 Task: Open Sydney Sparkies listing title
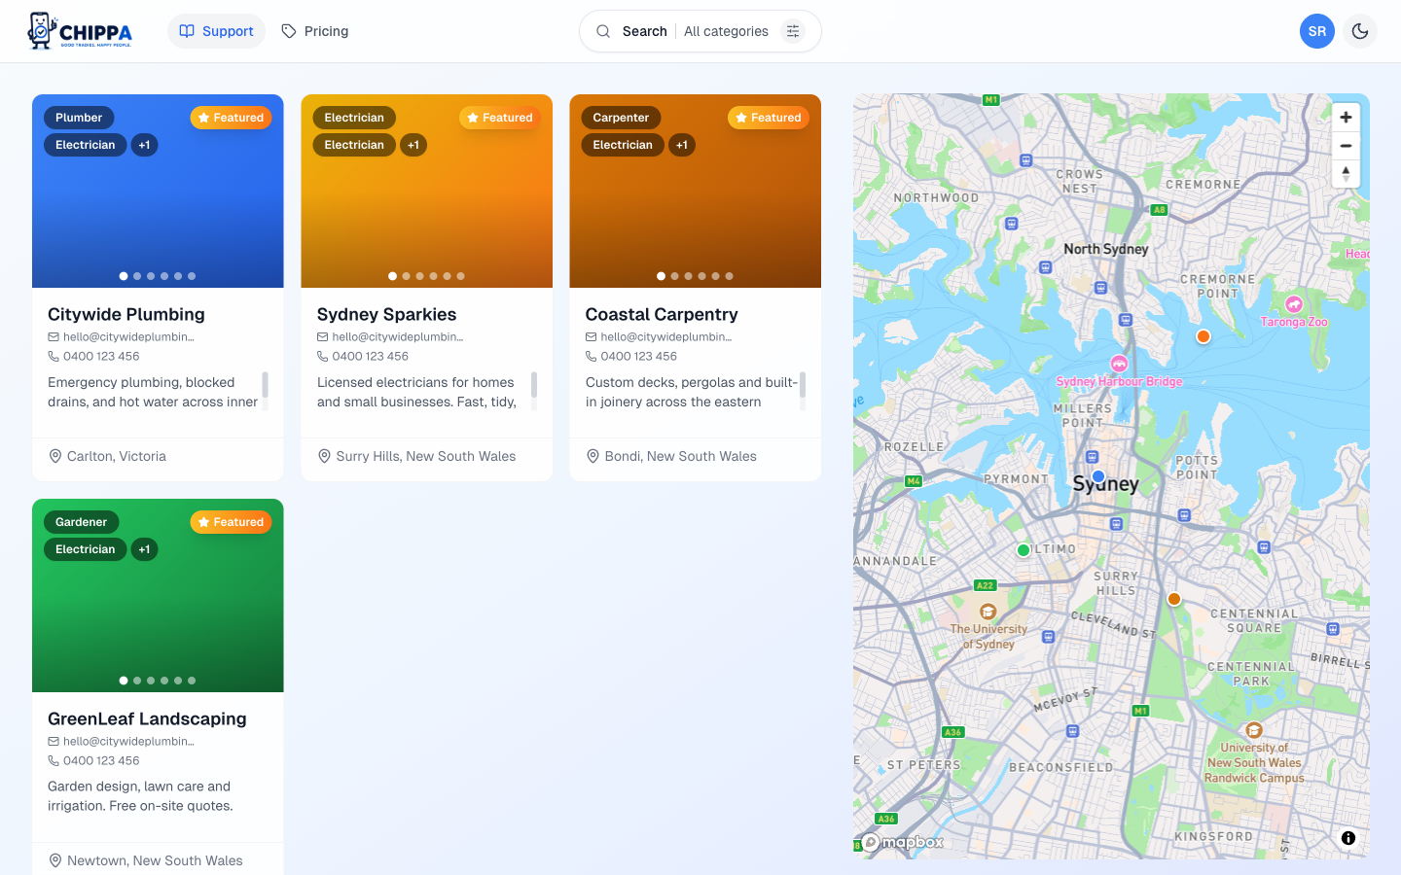point(387,314)
